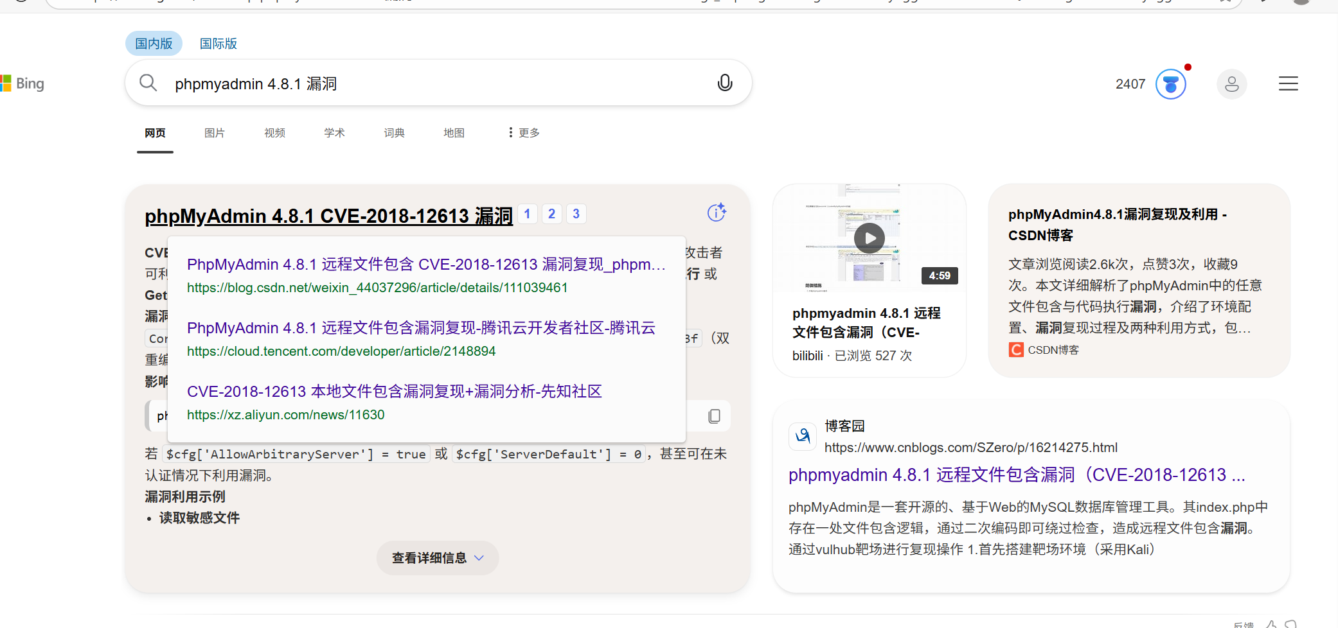Open 先知社区 本地文件包含漏洞 link

click(x=394, y=392)
